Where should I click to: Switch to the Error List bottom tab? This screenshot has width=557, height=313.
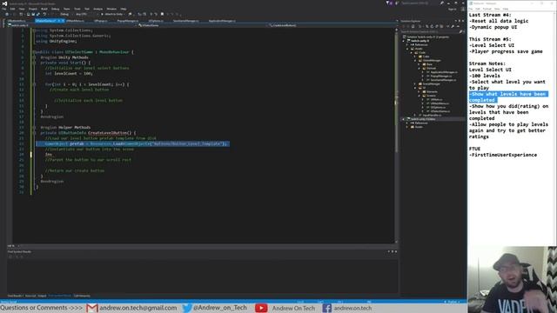[x=30, y=296]
